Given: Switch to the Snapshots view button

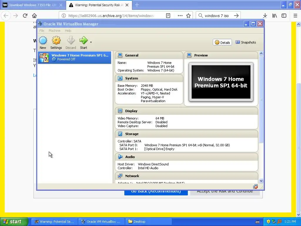Looking at the screenshot, I should click(x=246, y=42).
